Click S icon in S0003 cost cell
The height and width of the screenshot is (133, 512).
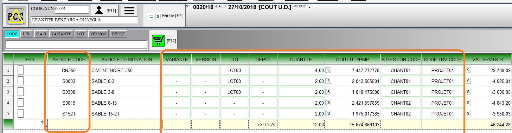(x=328, y=81)
